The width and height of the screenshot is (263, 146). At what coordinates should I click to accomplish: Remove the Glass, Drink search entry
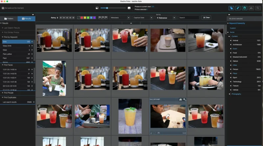(x=32, y=46)
